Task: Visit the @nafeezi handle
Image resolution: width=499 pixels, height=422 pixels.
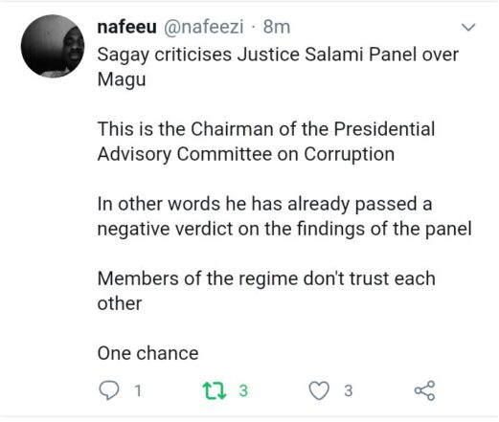Action: click(204, 27)
